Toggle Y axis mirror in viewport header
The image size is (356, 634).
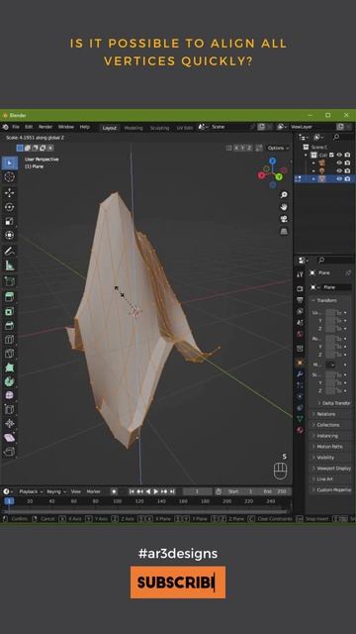pyautogui.click(x=243, y=148)
